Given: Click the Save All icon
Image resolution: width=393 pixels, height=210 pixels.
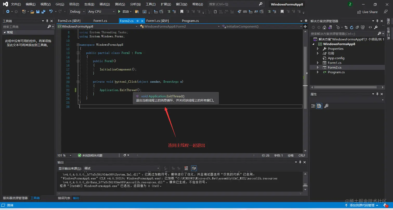Looking at the screenshot, I should pos(43,12).
